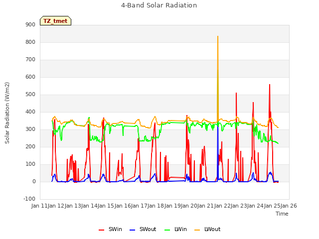The width and height of the screenshot is (319, 239).
Task: Click the Time axis title
Action: pos(282,214)
